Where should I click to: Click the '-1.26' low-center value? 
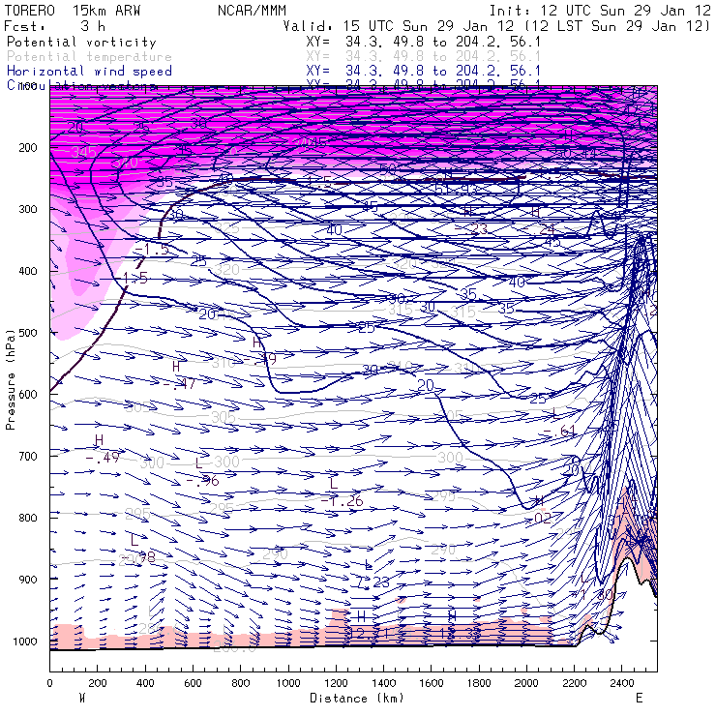(342, 501)
